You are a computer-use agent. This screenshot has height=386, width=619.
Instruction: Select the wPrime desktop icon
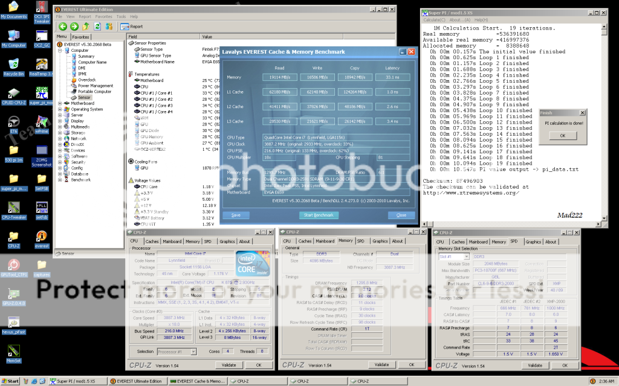[42, 122]
